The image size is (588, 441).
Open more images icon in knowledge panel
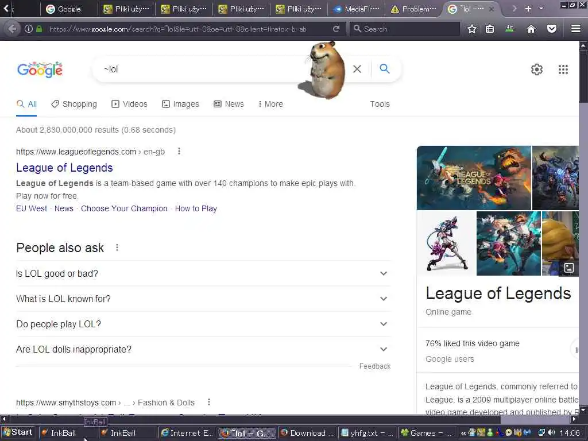click(x=569, y=268)
